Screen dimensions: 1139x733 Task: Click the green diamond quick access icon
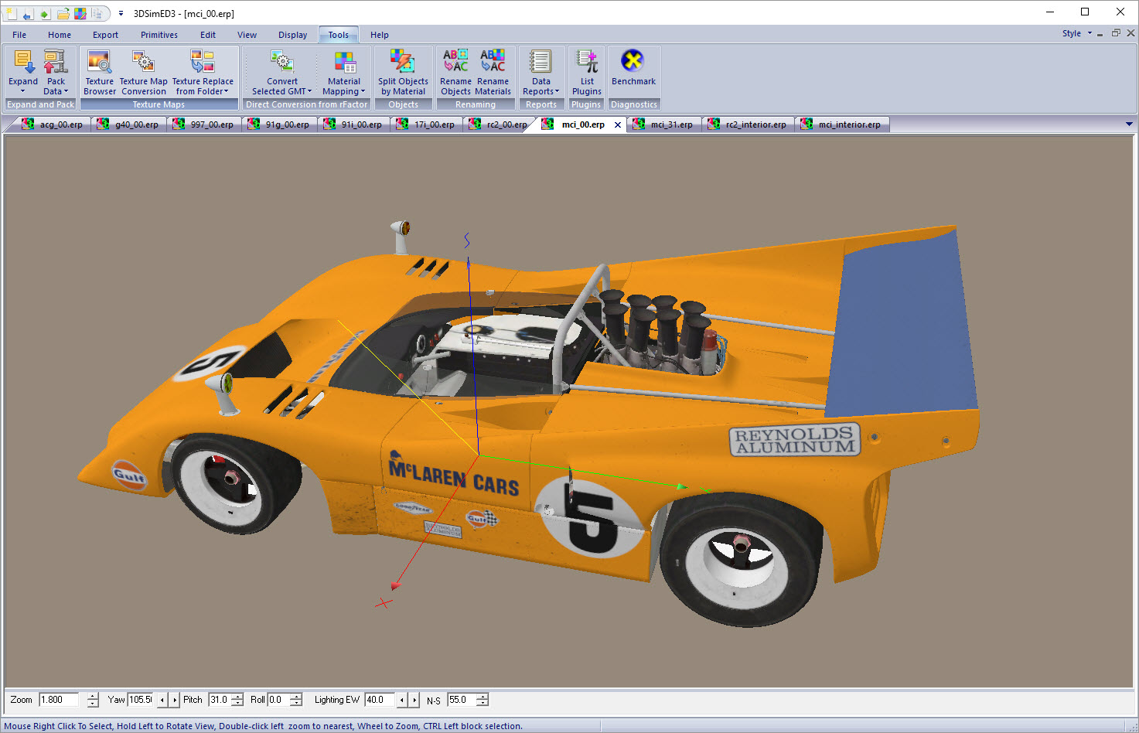pyautogui.click(x=45, y=13)
